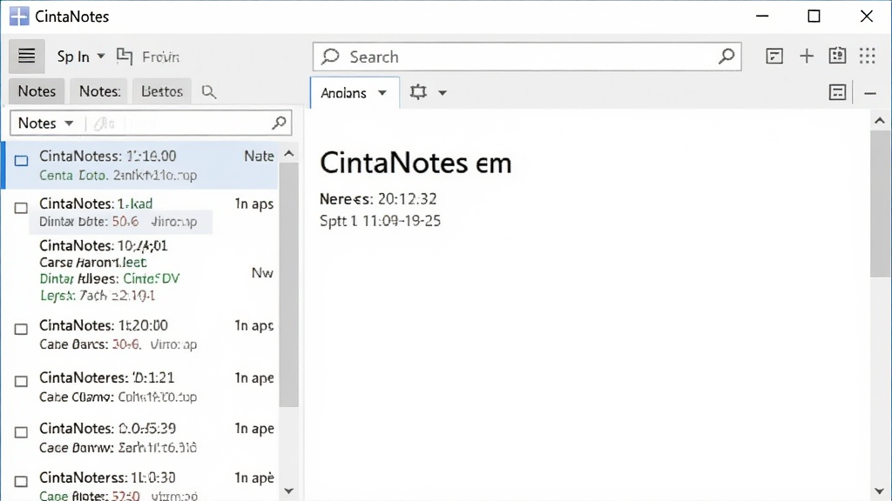Select the note titled "CintaNotes: 10:/4:01"

tap(104, 246)
